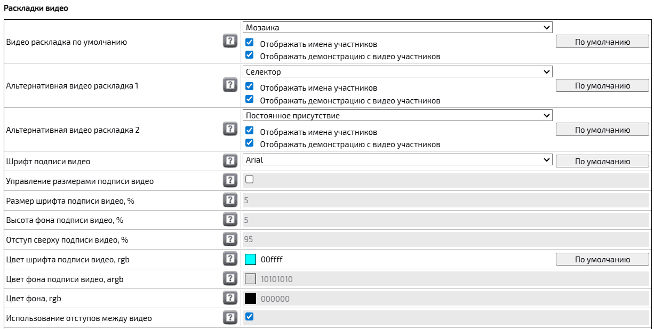Viewport: 654px width, 329px height.
Task: Enable Управление размерами подписи видео checkbox
Action: point(249,180)
